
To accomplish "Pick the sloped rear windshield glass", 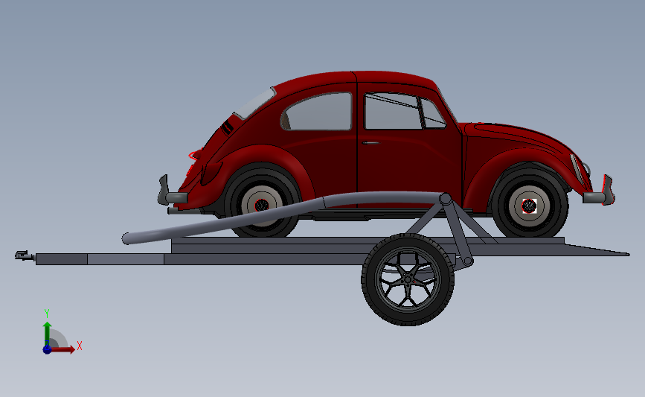I will click(x=254, y=104).
